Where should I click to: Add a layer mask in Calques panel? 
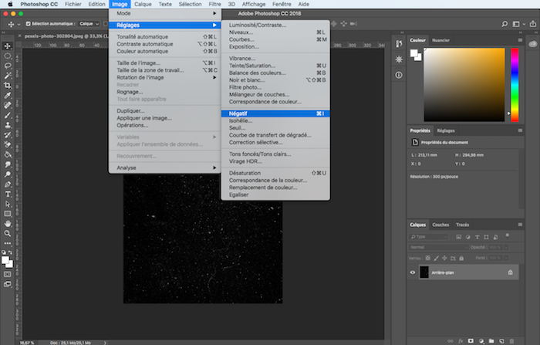click(x=471, y=341)
